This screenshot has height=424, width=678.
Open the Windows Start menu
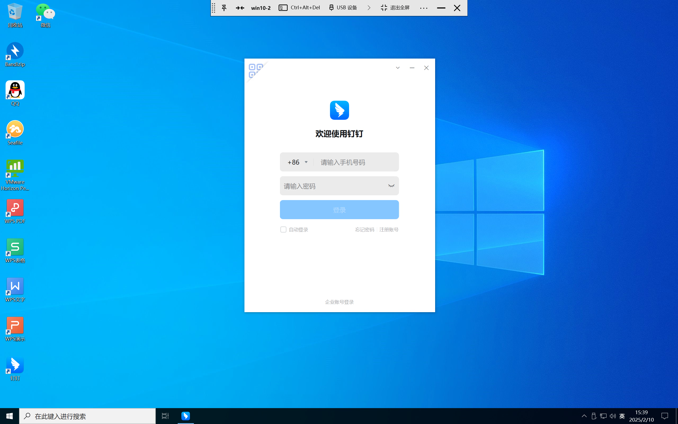(10, 416)
